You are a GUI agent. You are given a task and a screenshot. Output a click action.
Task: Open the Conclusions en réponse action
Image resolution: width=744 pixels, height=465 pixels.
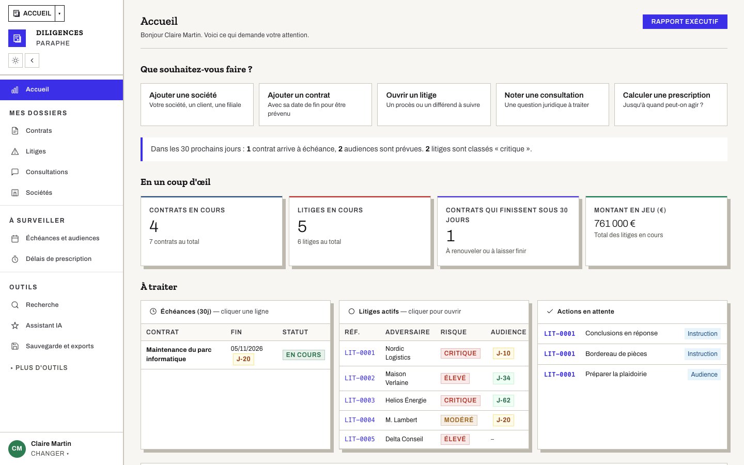coord(632,334)
